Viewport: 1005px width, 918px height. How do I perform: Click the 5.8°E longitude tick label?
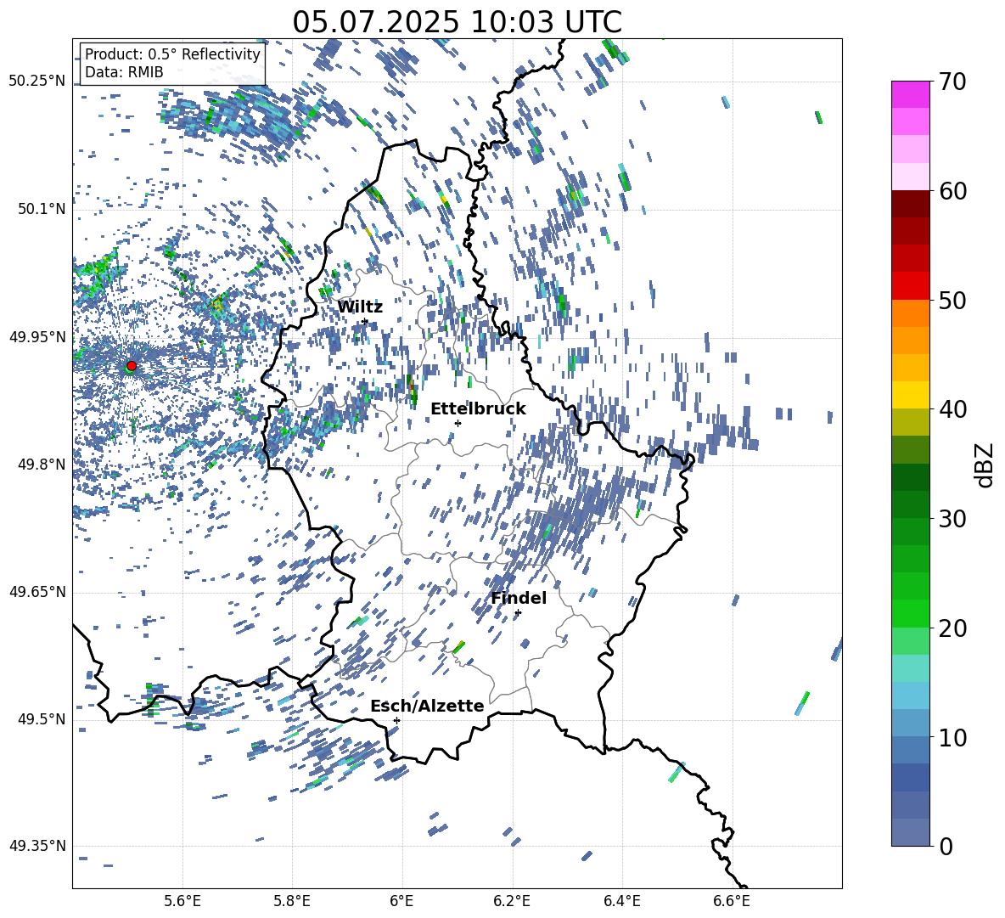[292, 901]
